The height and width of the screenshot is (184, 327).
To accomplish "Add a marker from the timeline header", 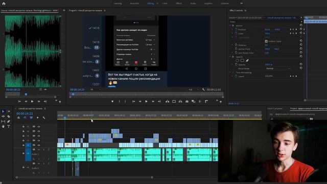I will (37, 118).
